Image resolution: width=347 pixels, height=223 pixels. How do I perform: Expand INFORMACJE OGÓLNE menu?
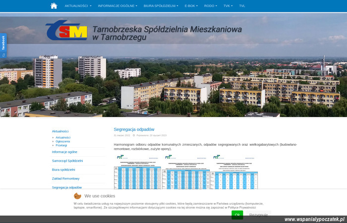[117, 6]
